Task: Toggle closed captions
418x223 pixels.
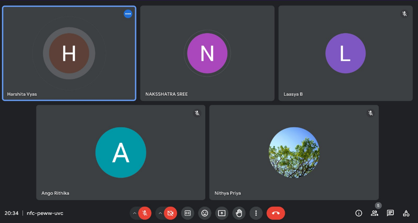Action: point(187,213)
